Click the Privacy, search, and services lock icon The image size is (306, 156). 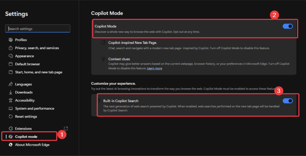click(x=11, y=48)
